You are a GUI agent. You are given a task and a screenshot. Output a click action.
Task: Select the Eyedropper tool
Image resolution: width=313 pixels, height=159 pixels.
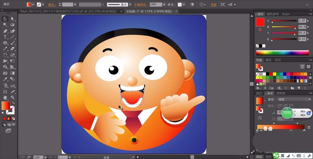[x=5, y=79]
